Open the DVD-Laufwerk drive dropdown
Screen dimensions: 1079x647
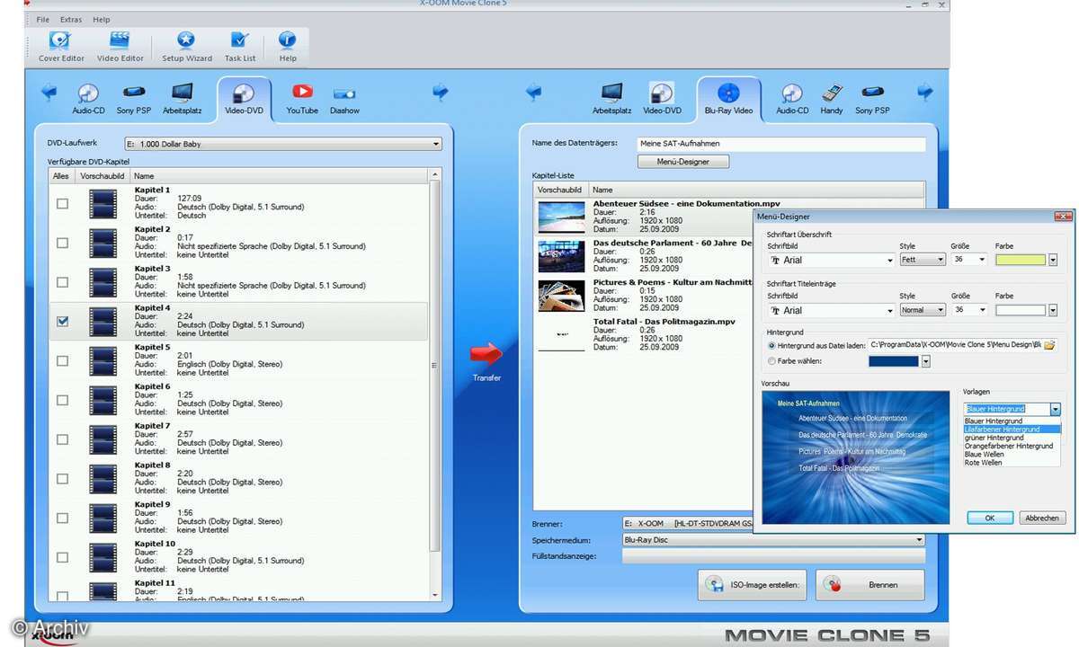coord(284,144)
